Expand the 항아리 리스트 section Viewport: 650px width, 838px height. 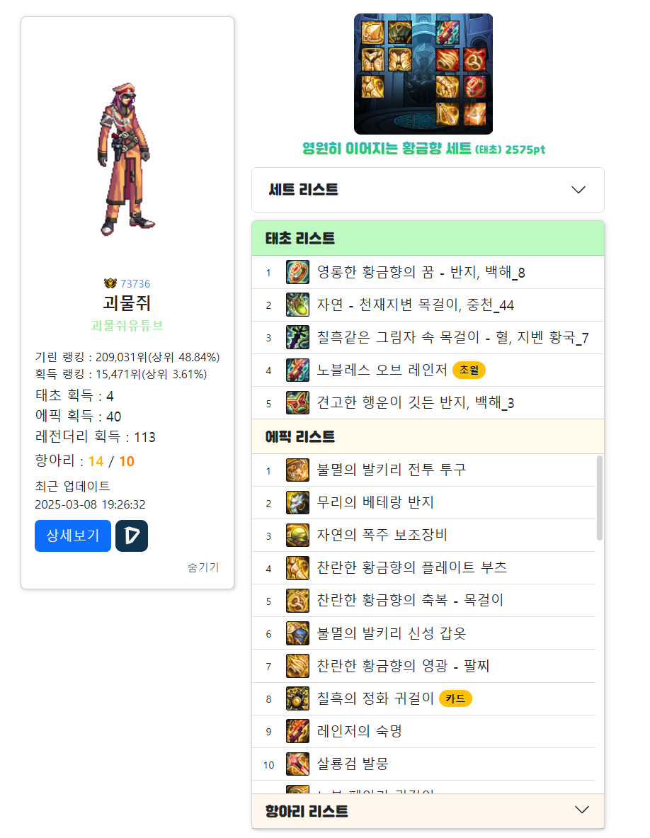(x=428, y=811)
